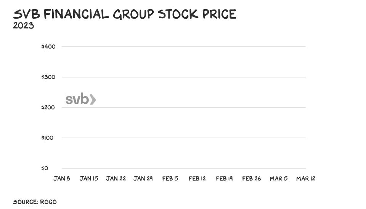Click the $400 y-axis label
The height and width of the screenshot is (209, 366).
coord(48,46)
